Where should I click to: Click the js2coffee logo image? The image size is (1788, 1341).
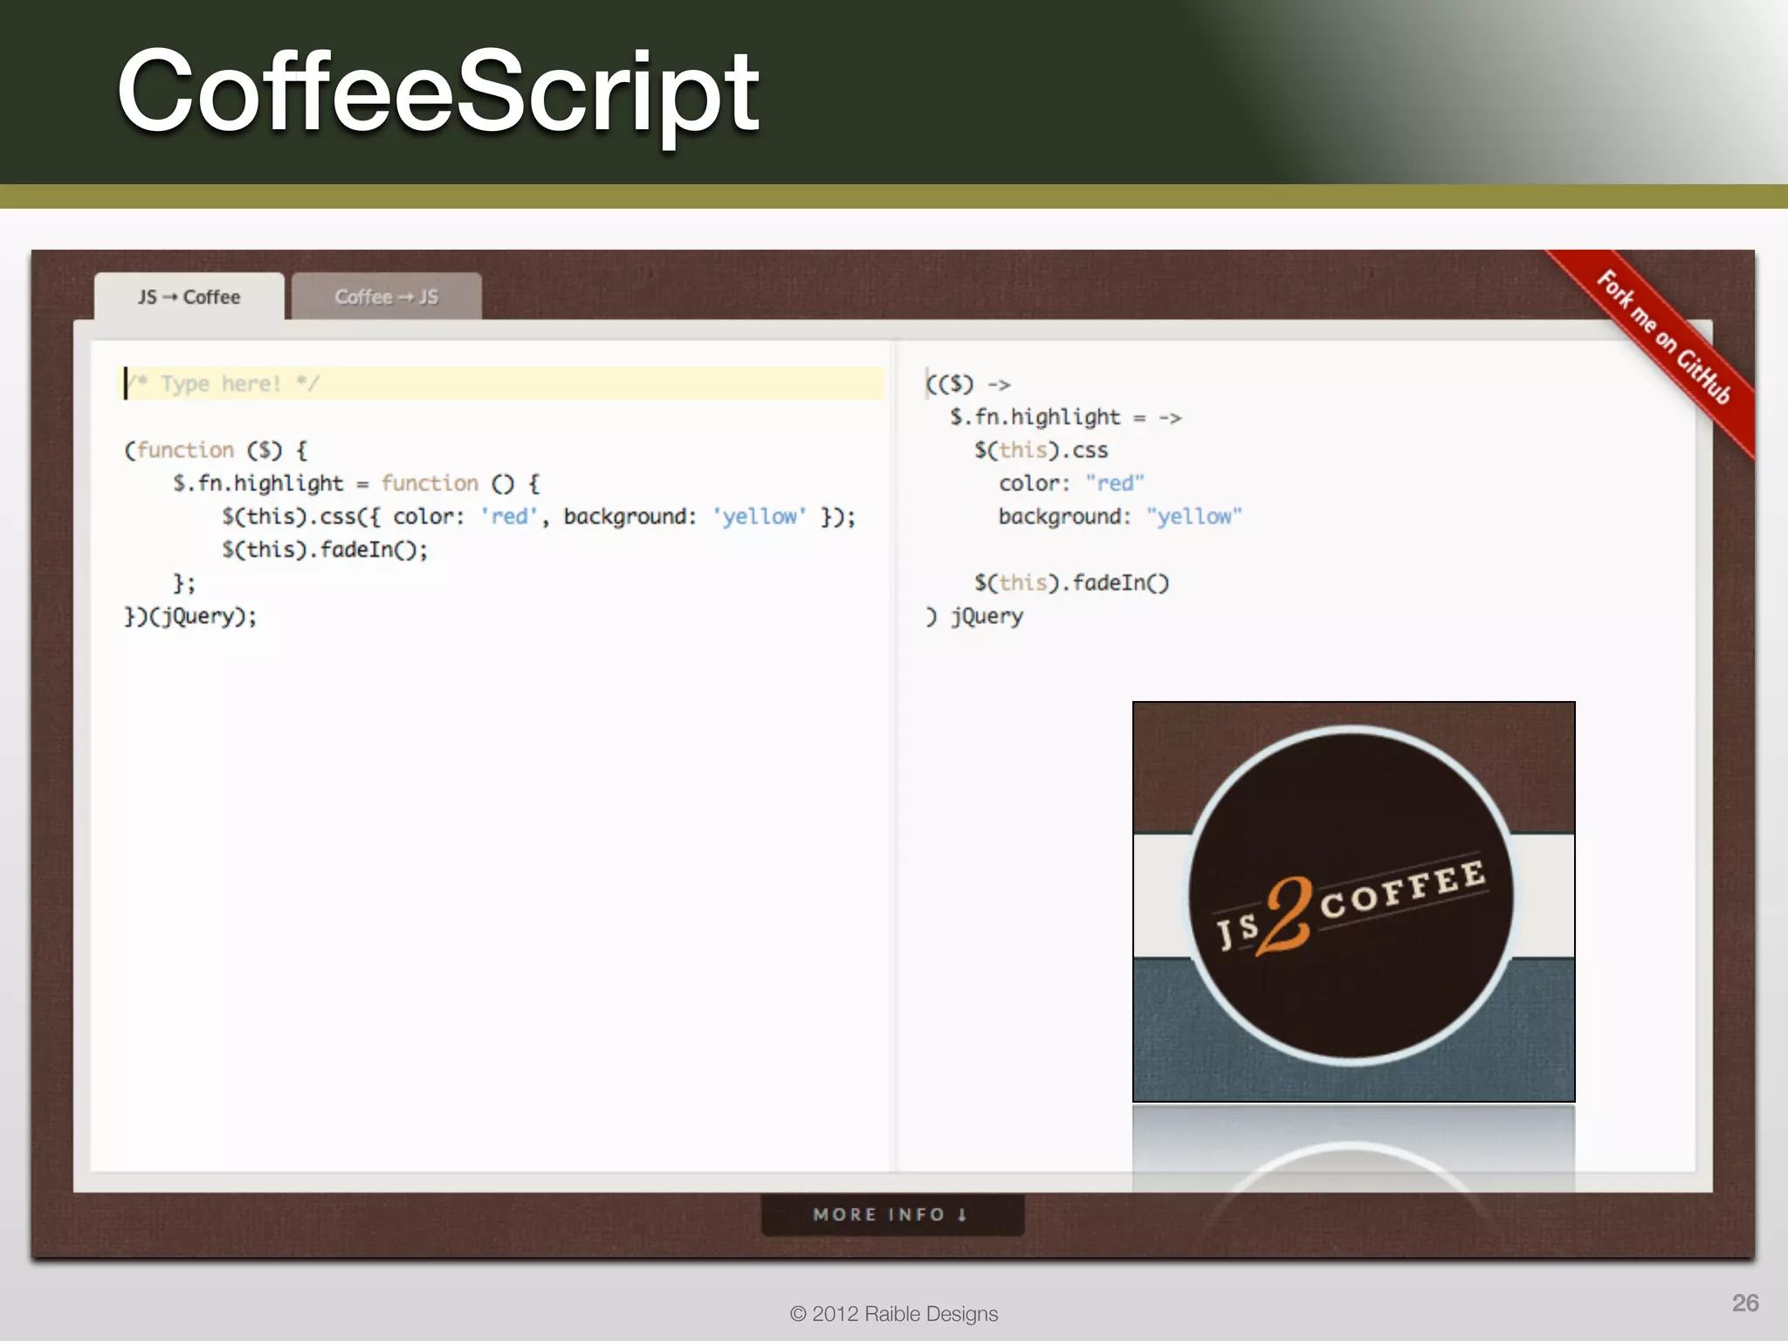point(1354,901)
